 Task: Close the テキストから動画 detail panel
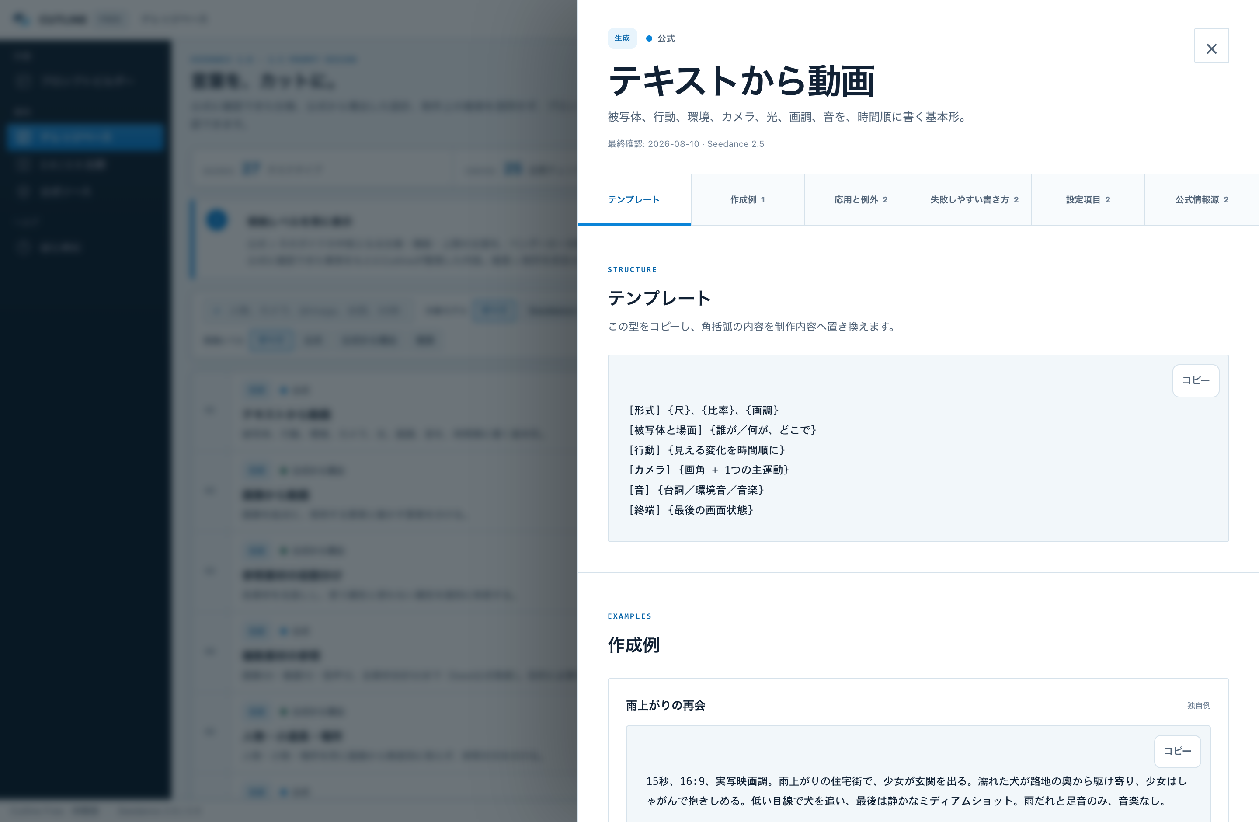pyautogui.click(x=1211, y=45)
